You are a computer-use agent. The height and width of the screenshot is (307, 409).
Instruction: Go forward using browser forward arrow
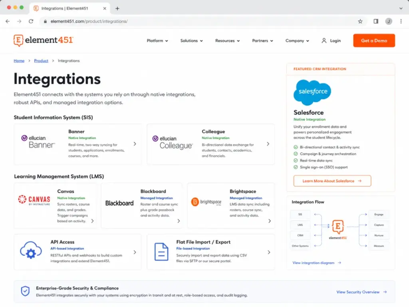click(x=19, y=22)
